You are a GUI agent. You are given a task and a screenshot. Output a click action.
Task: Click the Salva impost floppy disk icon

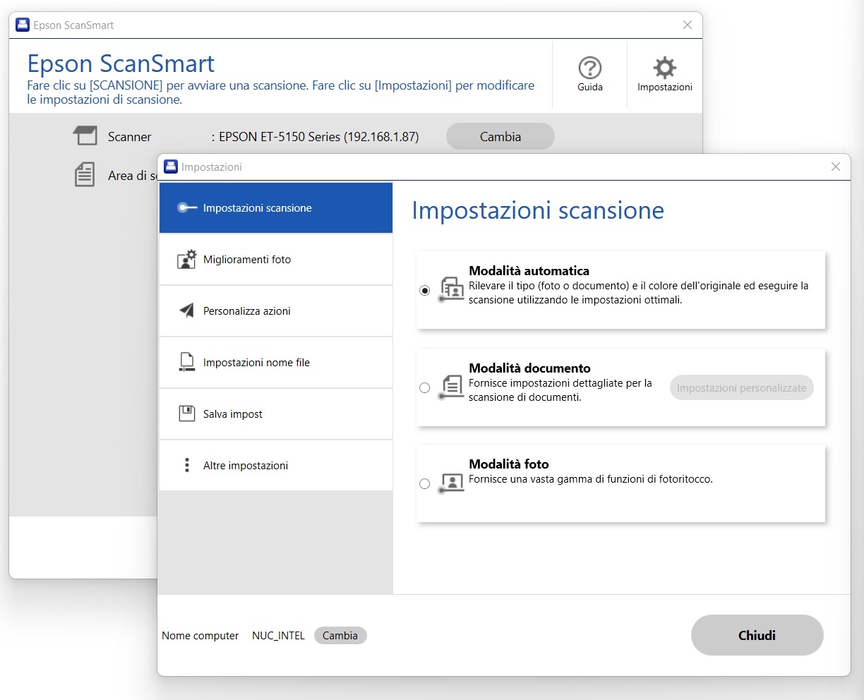coord(186,414)
